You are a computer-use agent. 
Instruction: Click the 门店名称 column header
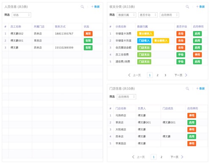121,108
